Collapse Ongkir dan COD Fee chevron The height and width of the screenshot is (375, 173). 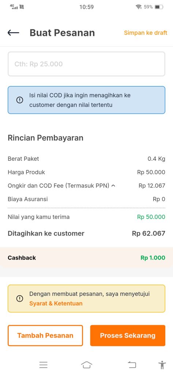coord(113,186)
